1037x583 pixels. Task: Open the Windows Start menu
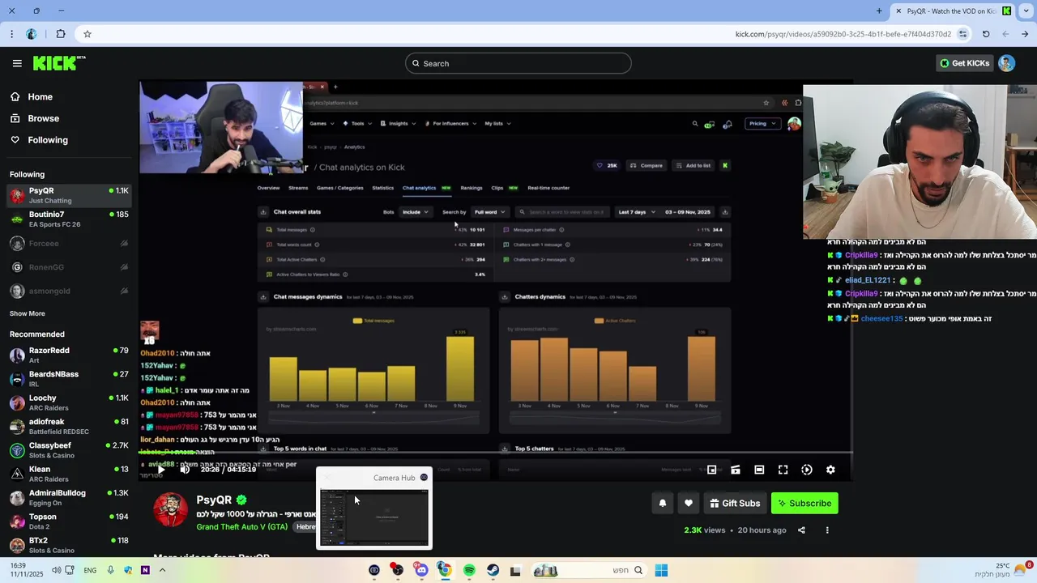[x=661, y=570]
